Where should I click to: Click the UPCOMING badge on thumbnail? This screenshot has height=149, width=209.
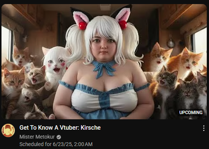[191, 113]
